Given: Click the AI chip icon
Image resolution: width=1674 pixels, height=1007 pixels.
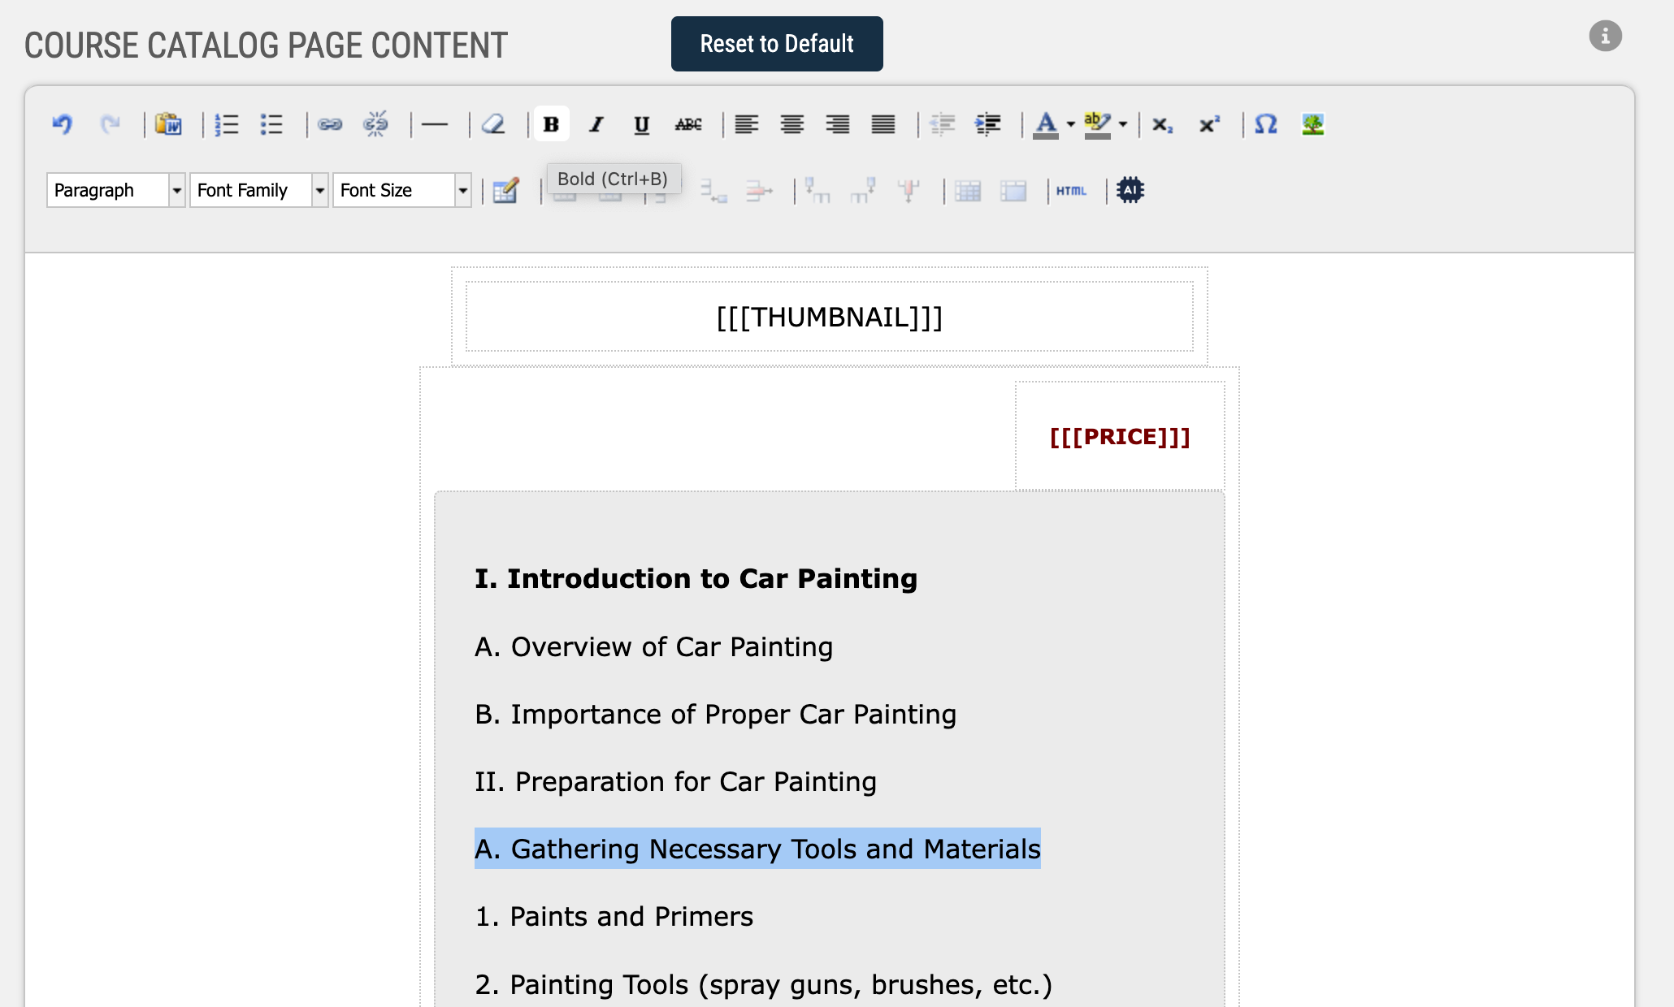Looking at the screenshot, I should tap(1130, 190).
